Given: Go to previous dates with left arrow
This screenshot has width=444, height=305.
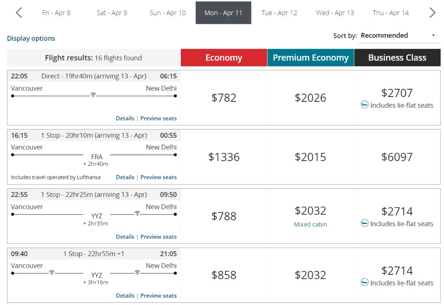Looking at the screenshot, I should (19, 13).
